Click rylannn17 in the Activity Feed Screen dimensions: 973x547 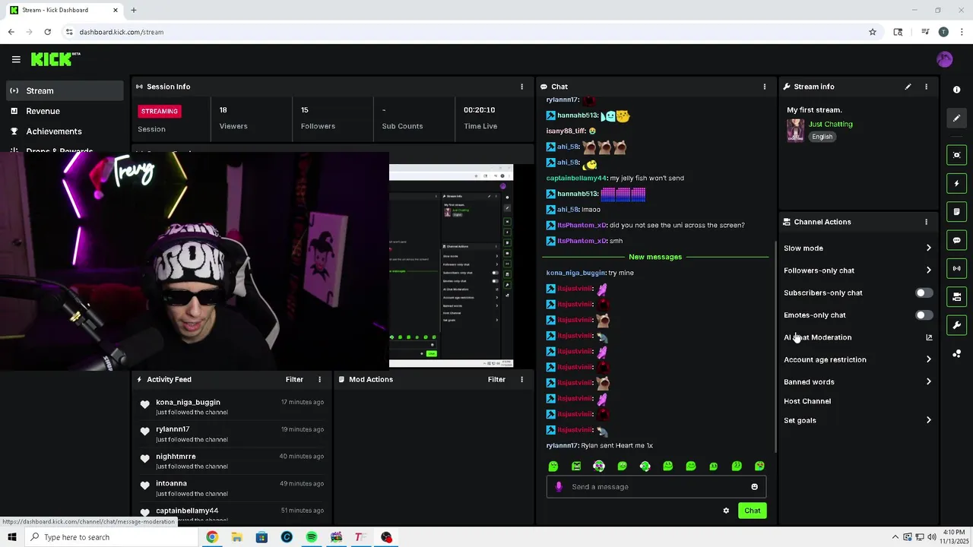point(173,429)
